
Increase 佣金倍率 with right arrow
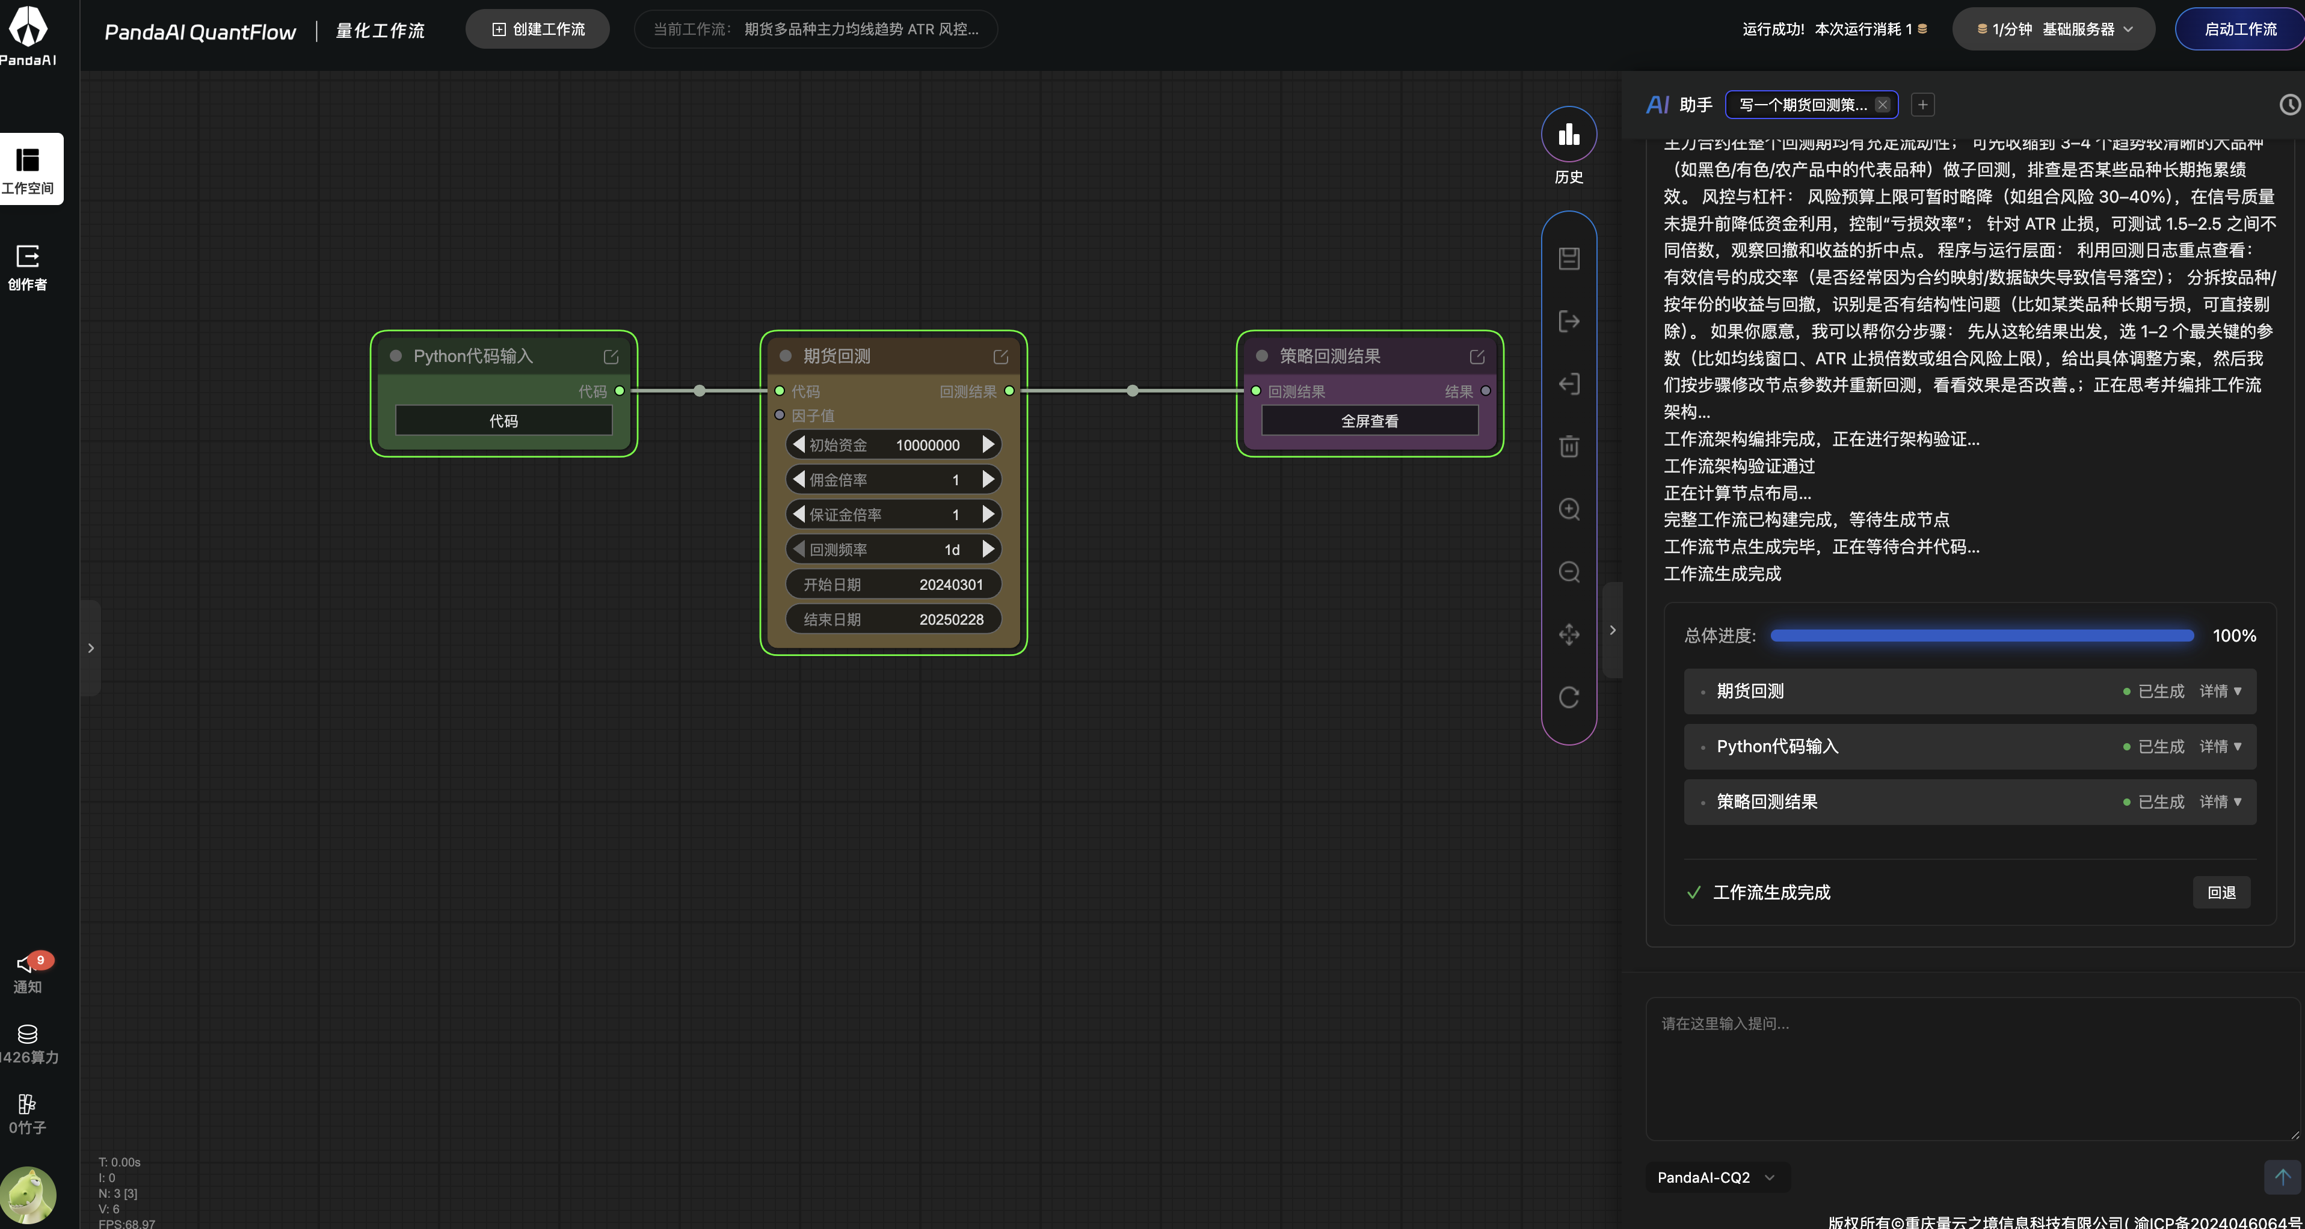[988, 479]
